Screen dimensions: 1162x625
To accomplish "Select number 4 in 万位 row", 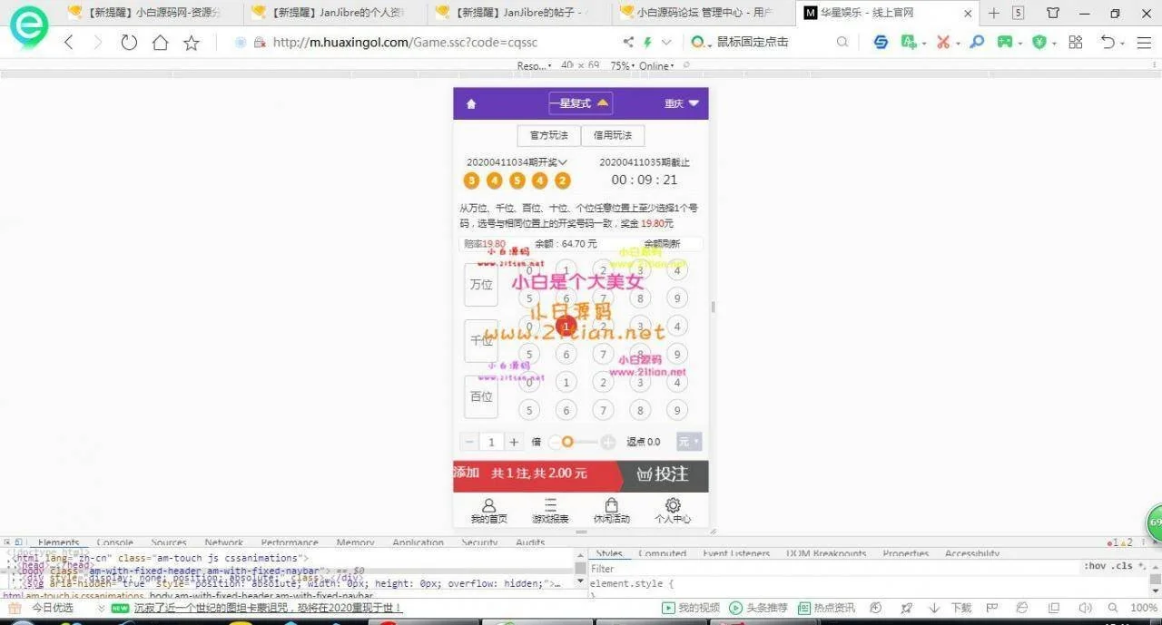I will pos(676,270).
